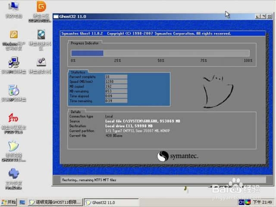Click the Details group label
Image resolution: width=276 pixels, height=207 pixels.
point(76,112)
